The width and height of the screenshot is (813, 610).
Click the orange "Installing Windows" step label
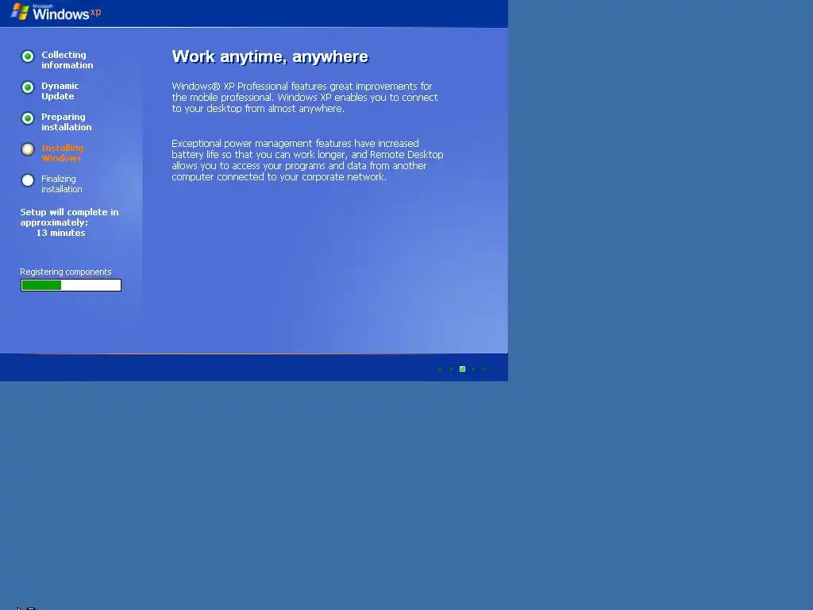pos(62,152)
